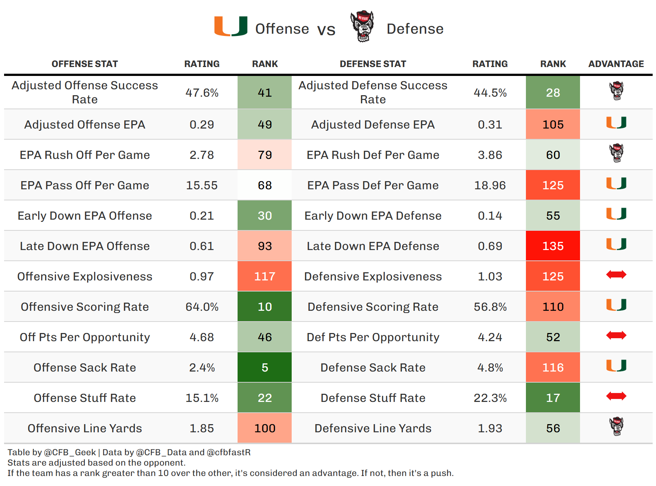The height and width of the screenshot is (486, 656).
Task: Click the Miami U logo in the title
Action: (231, 26)
